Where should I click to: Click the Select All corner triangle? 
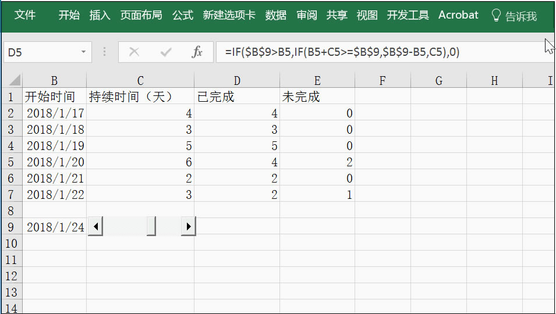tap(15, 80)
